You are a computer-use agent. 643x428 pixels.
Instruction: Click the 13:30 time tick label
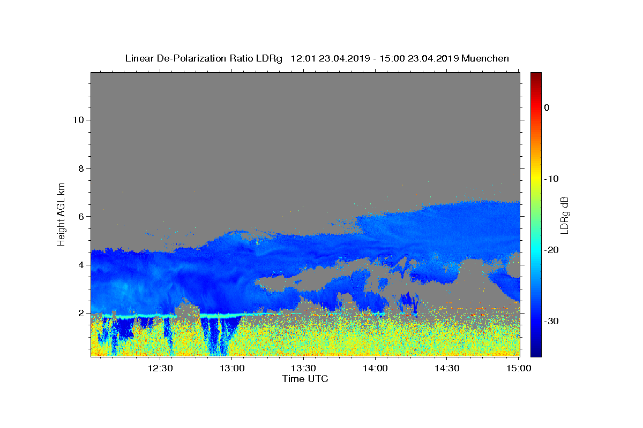[x=303, y=368]
